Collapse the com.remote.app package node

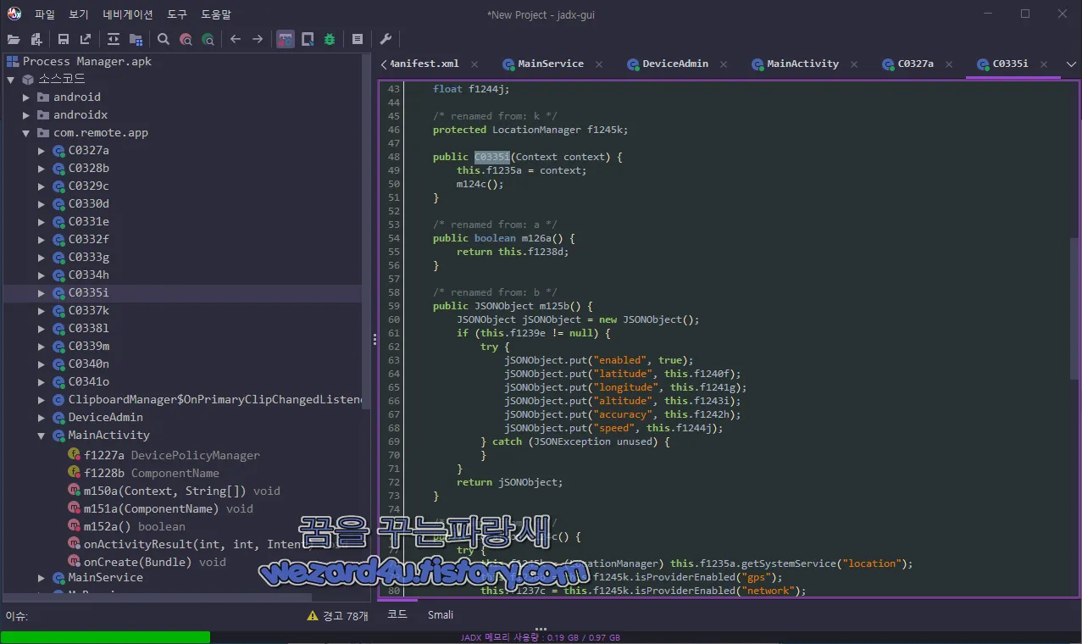point(26,133)
